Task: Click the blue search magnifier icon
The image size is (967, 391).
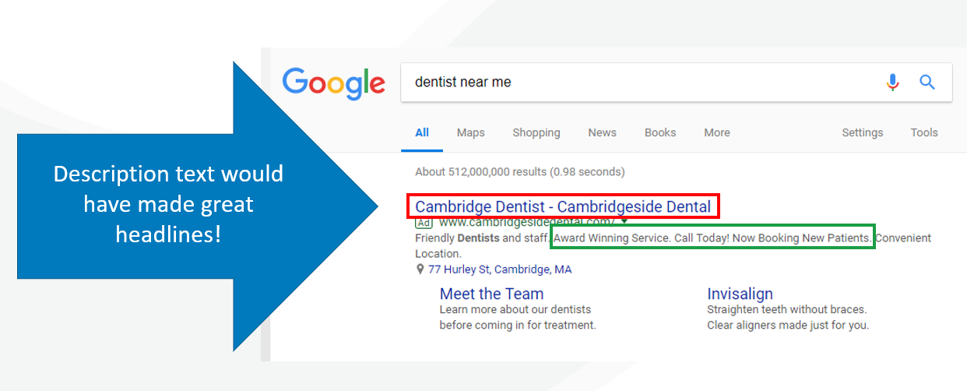Action: [927, 82]
